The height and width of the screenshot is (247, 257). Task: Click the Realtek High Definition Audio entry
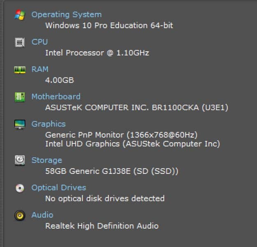coord(102,226)
